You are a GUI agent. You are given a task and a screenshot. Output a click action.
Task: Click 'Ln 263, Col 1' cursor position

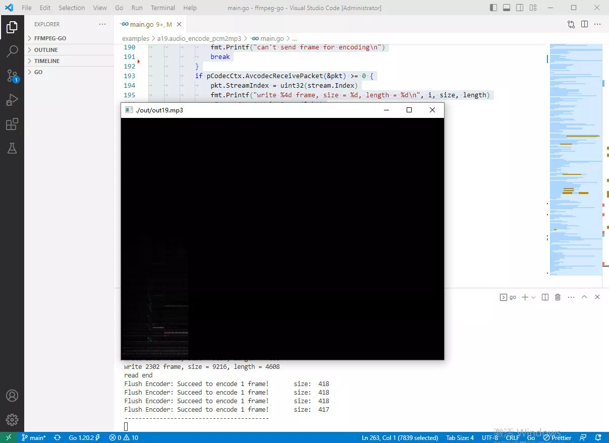pyautogui.click(x=400, y=437)
